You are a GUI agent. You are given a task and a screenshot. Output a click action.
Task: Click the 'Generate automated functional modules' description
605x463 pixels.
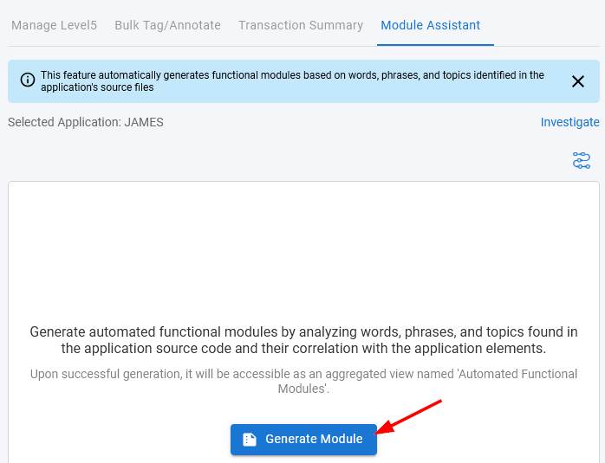point(303,340)
